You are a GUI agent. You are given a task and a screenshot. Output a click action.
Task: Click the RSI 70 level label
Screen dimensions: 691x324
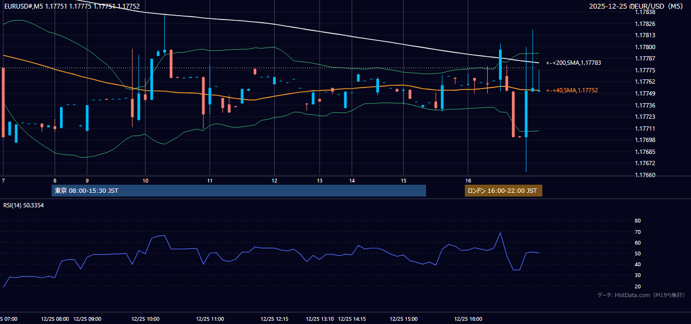click(x=637, y=232)
